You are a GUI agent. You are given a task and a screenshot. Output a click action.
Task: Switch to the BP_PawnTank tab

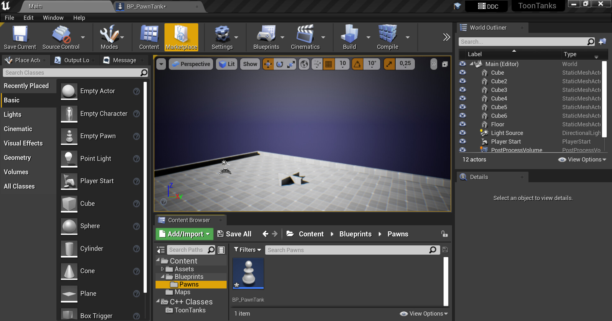(x=146, y=6)
